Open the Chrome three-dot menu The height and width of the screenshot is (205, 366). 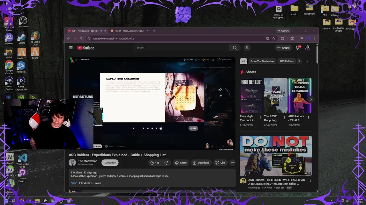coord(315,38)
